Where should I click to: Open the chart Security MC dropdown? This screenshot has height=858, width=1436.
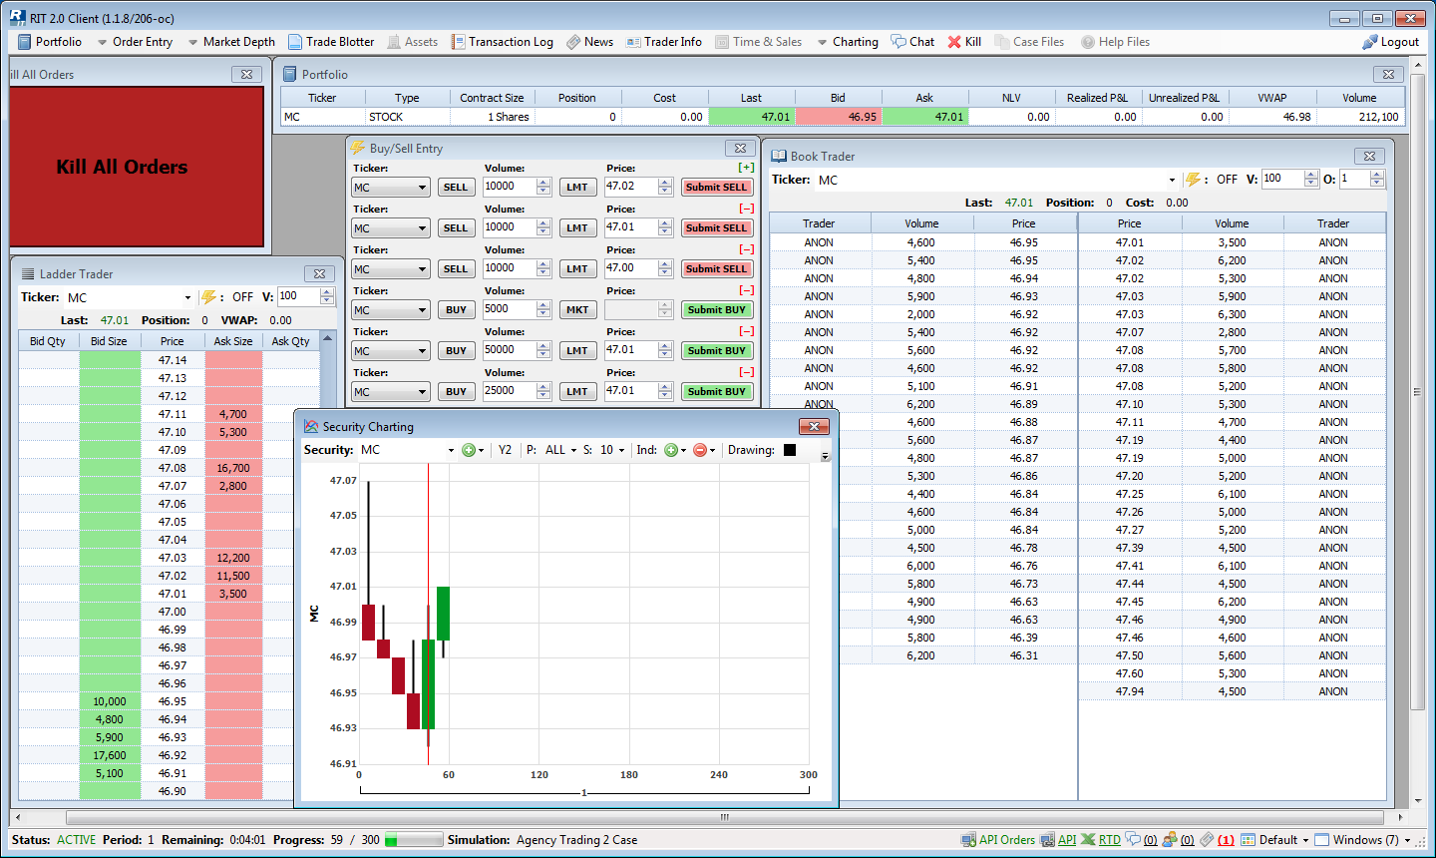tap(451, 450)
